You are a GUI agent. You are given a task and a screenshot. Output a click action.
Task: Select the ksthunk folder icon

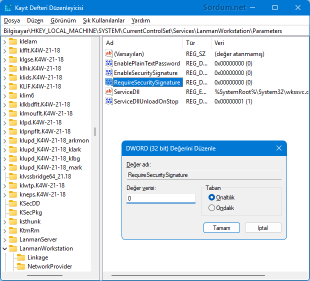click(x=13, y=221)
